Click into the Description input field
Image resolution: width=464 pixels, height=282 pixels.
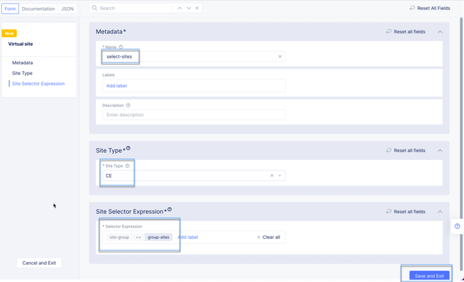194,115
